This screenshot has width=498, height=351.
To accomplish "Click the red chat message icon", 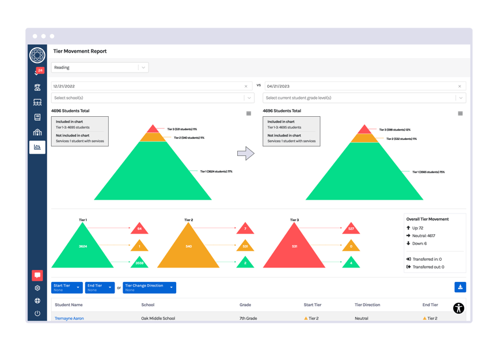I will (37, 276).
